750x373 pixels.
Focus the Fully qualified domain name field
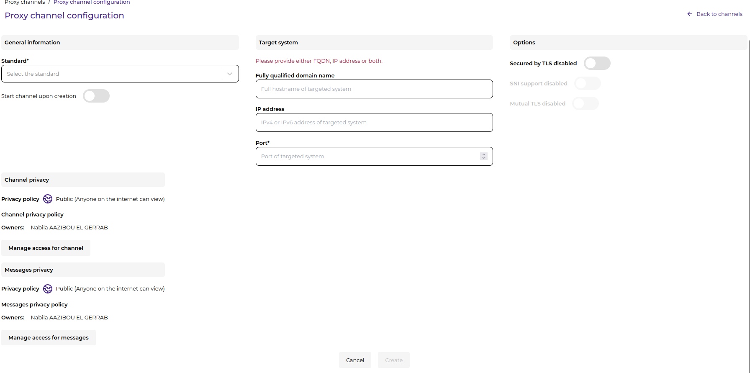tap(374, 89)
